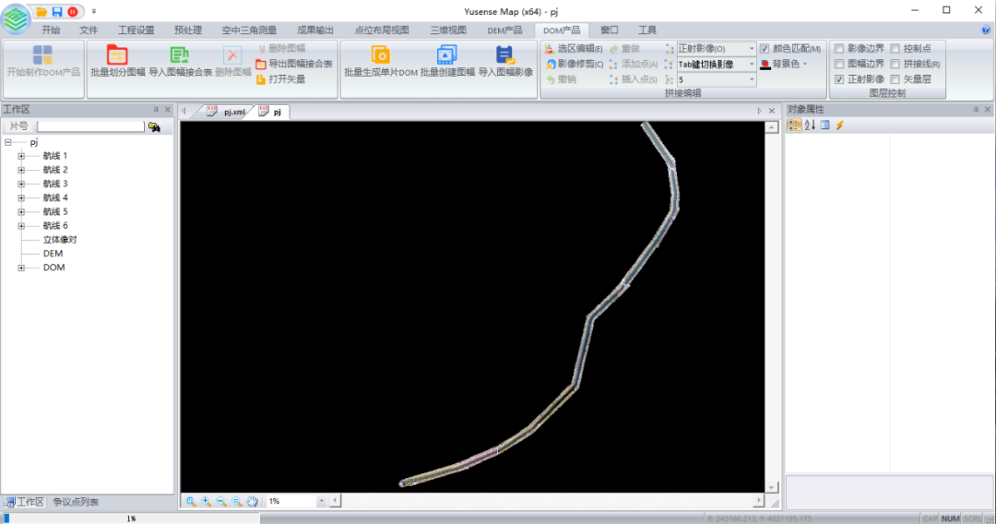
Task: Open the 空中三角测量 ribbon tab
Action: [x=249, y=30]
